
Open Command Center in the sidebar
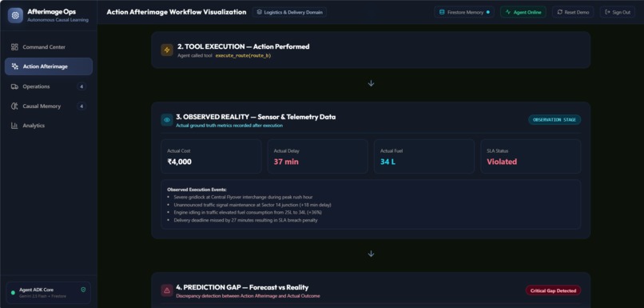[x=49, y=47]
